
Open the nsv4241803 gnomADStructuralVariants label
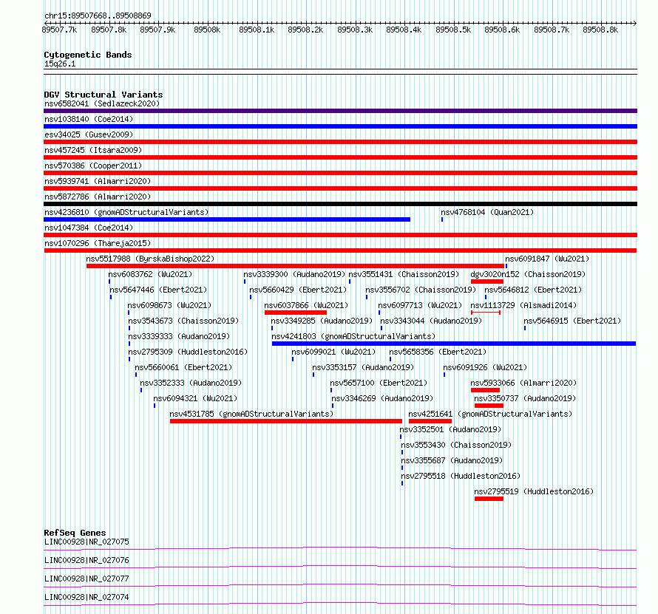pos(353,336)
